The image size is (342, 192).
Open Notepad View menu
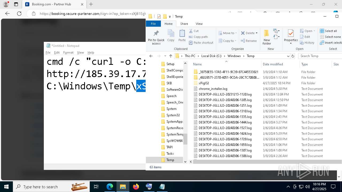80,53
